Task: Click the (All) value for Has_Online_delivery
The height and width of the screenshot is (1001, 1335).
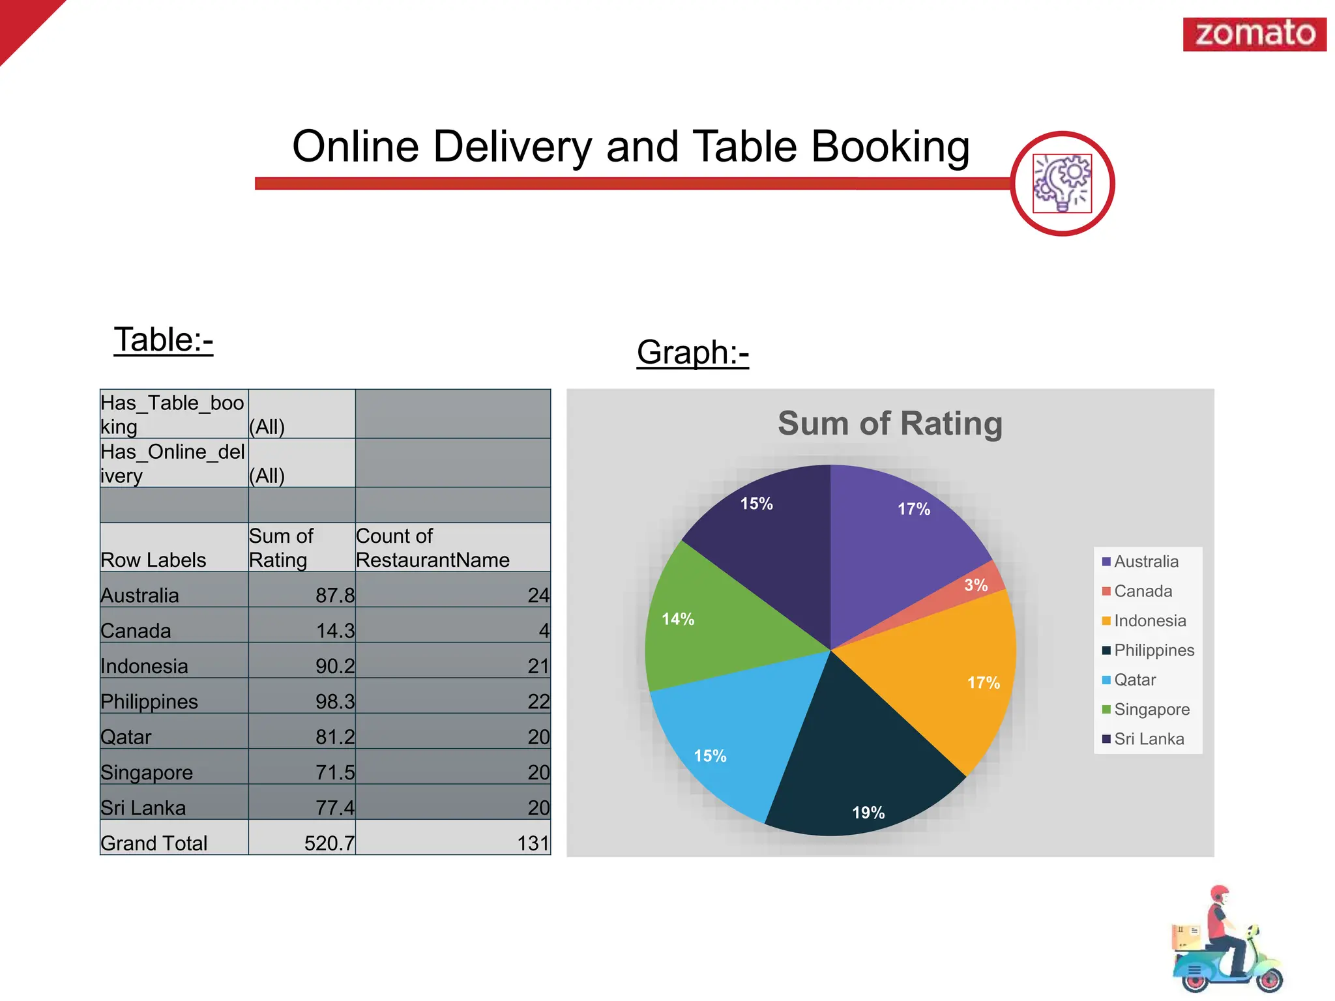Action: pyautogui.click(x=302, y=463)
